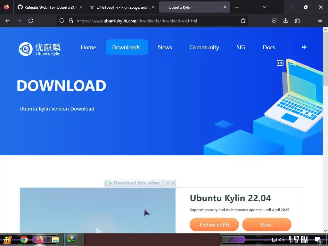328x246 pixels.
Task: Open help on the video download bar
Action: click(168, 183)
